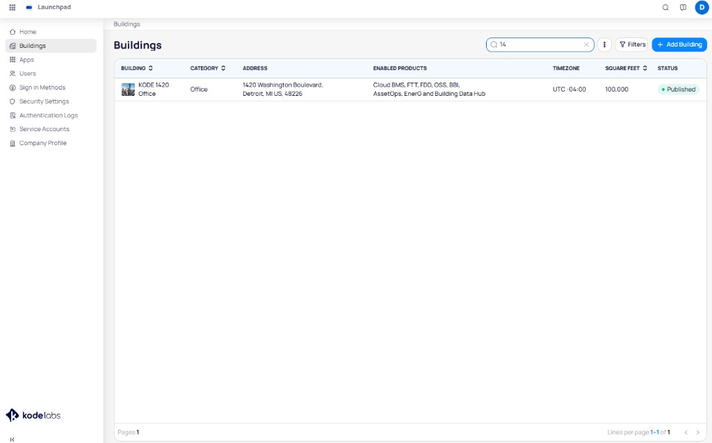Open the feedback chat icon
Image resolution: width=712 pixels, height=443 pixels.
click(683, 7)
